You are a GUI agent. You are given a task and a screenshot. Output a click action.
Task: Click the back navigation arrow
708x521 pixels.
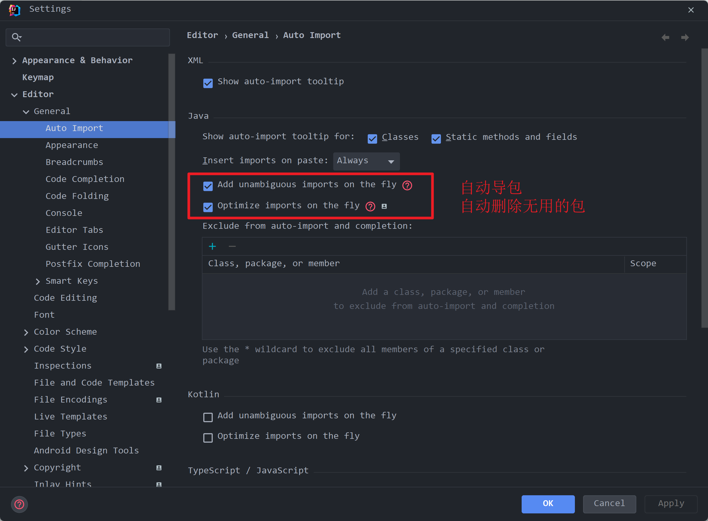tap(665, 37)
